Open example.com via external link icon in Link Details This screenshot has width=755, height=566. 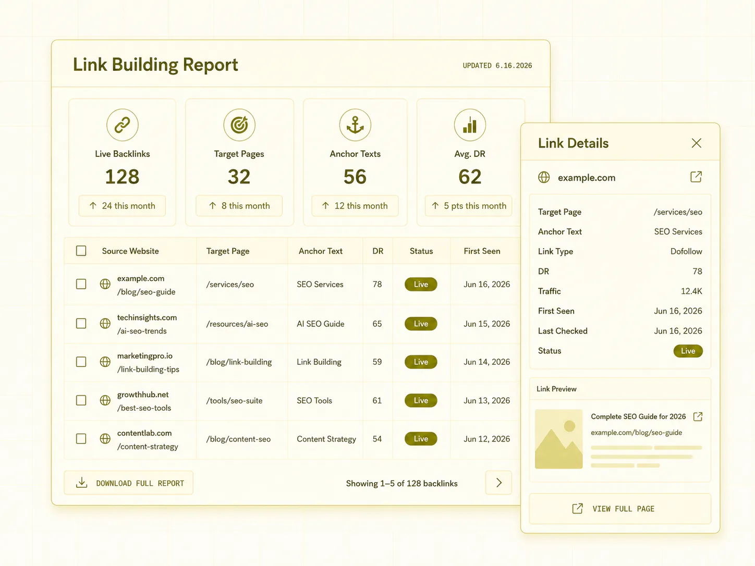[696, 177]
